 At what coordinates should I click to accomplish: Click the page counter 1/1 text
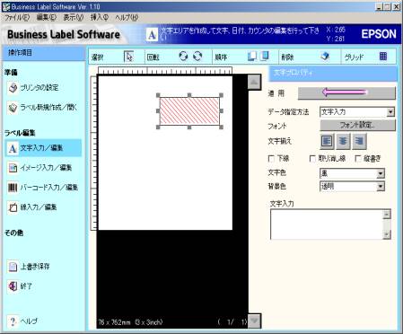click(232, 322)
